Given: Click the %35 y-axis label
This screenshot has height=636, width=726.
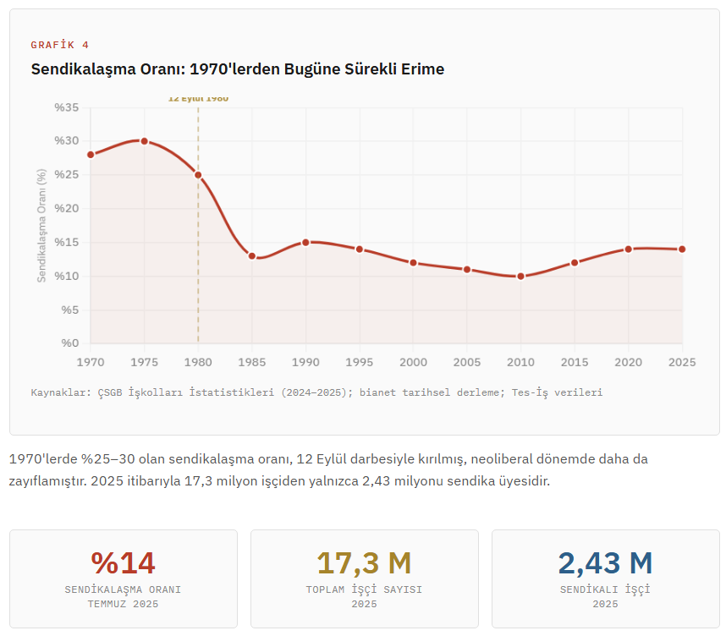Looking at the screenshot, I should (x=67, y=108).
